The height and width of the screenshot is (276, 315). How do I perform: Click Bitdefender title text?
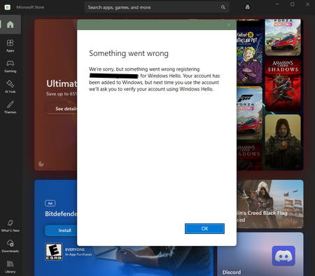coord(61,214)
